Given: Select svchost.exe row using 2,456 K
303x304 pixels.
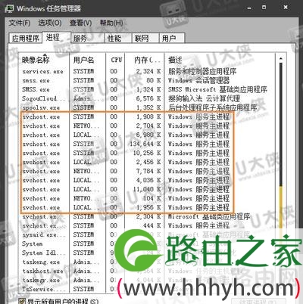Looking at the screenshot, I should point(146,162).
